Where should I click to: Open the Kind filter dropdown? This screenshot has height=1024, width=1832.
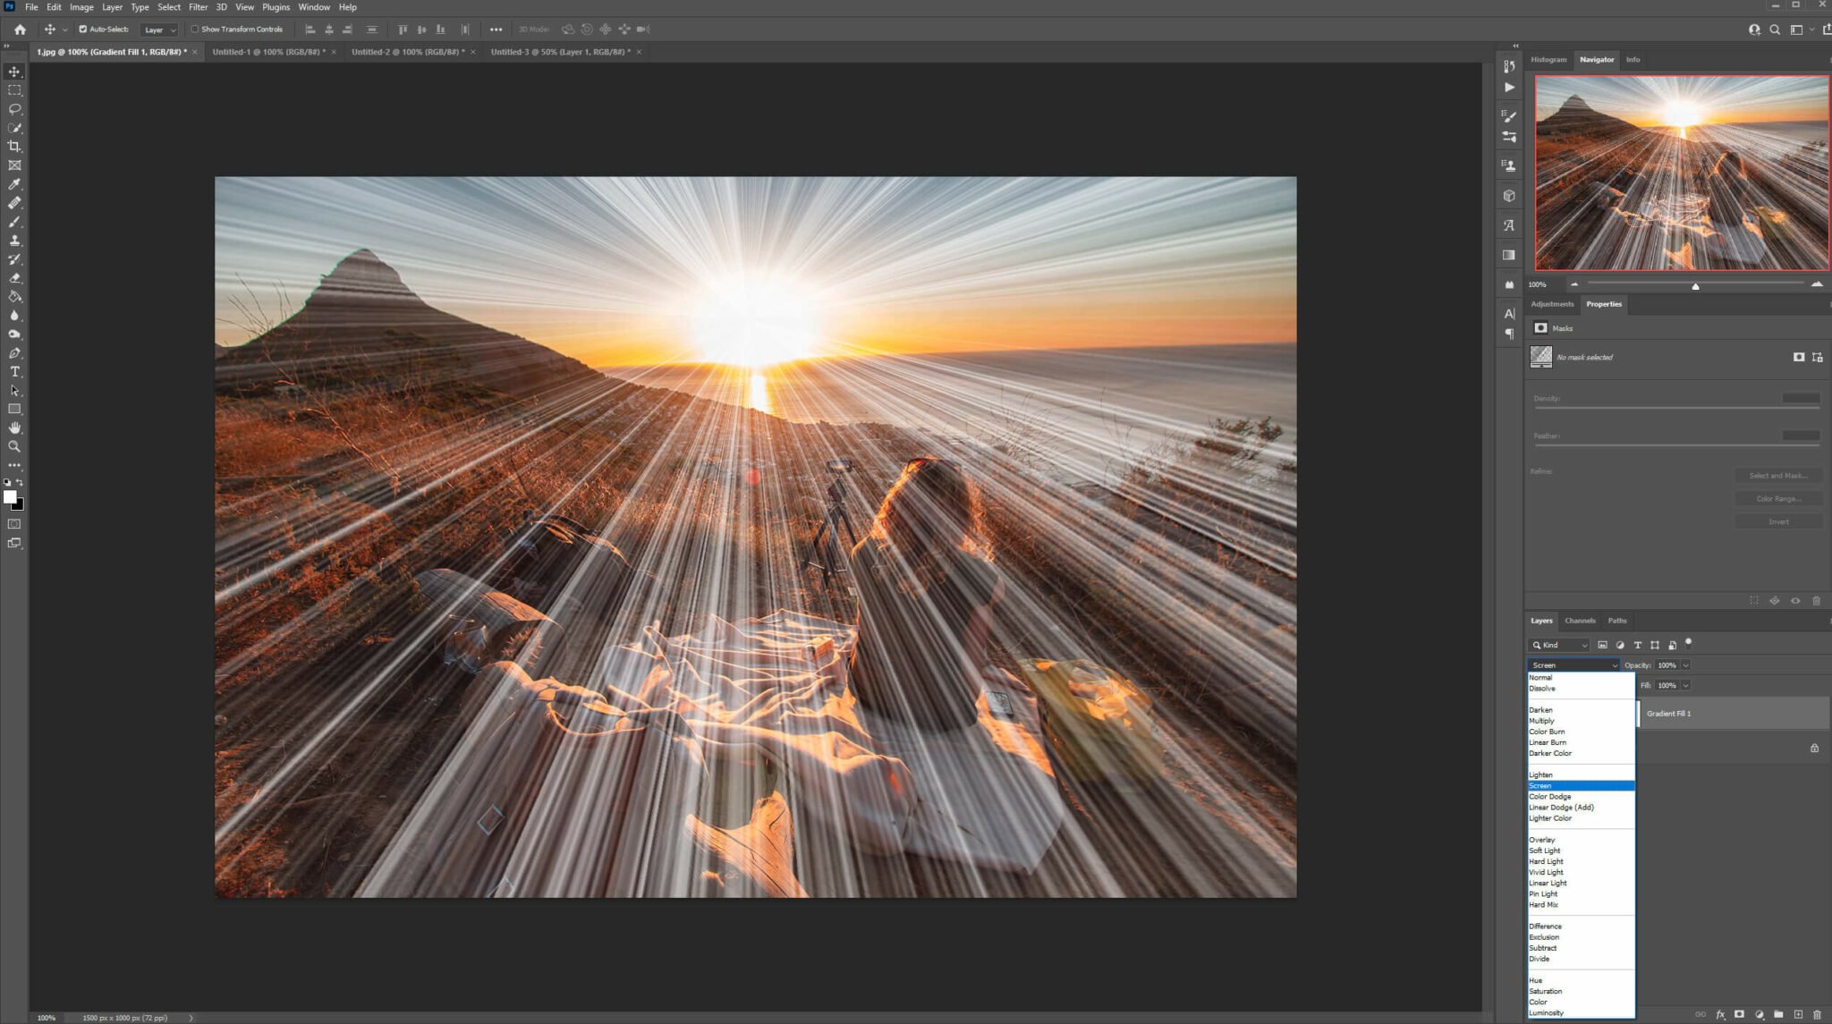pyautogui.click(x=1559, y=645)
